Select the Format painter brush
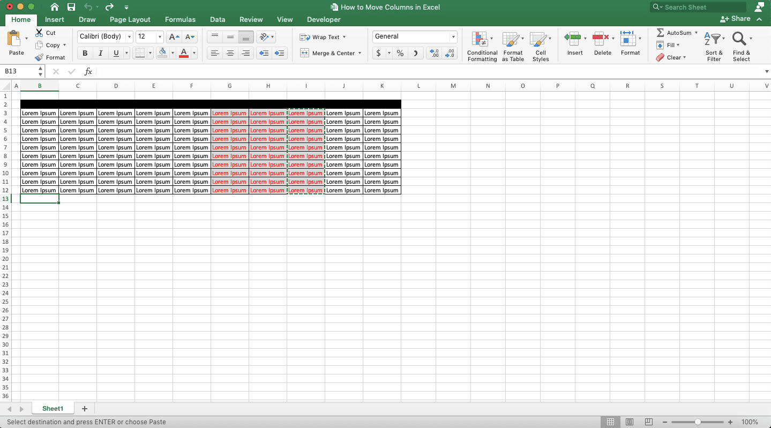The height and width of the screenshot is (428, 771). [39, 57]
